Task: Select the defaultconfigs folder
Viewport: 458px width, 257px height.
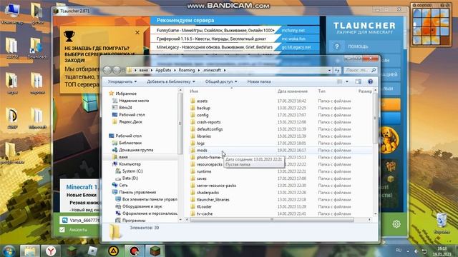Action: coord(210,129)
